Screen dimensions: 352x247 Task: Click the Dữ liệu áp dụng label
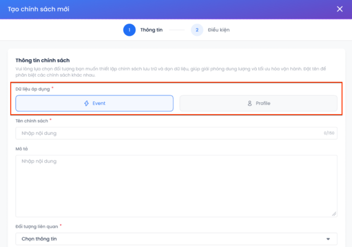coord(33,89)
